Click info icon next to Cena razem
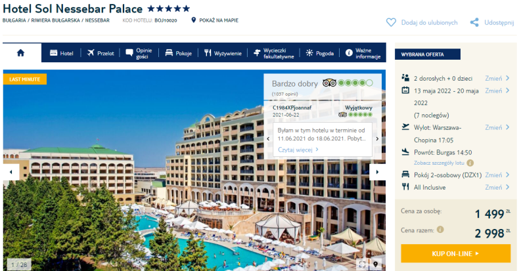 click(440, 230)
